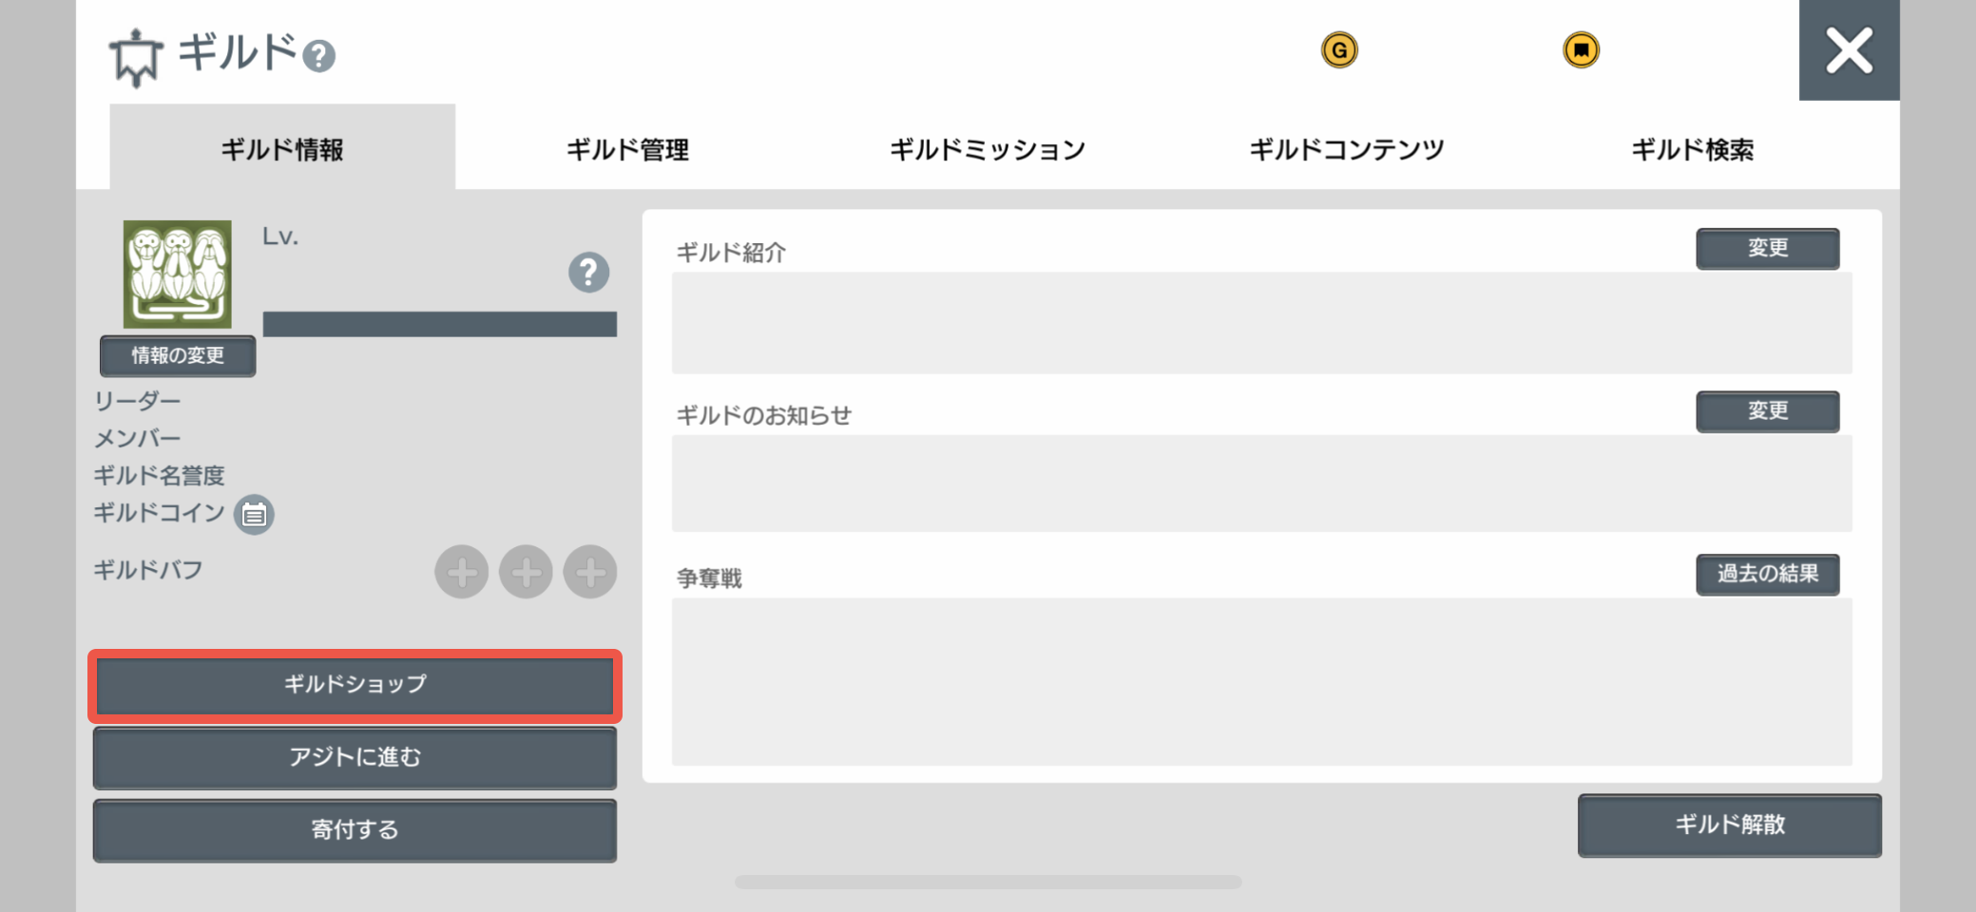
Task: Switch to ギルド管理 tab
Action: pyautogui.click(x=627, y=149)
